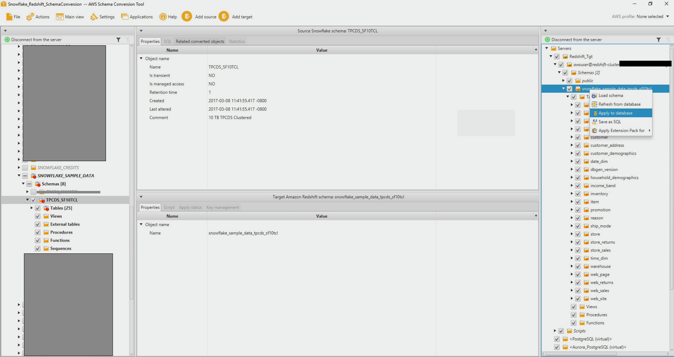The width and height of the screenshot is (674, 357).
Task: Click the <PostgreSQL (virtual)> server icon
Action: click(x=565, y=339)
